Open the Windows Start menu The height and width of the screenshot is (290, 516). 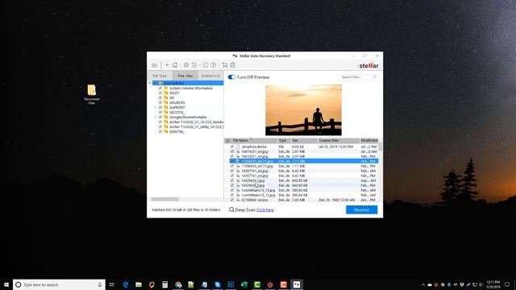[6, 284]
